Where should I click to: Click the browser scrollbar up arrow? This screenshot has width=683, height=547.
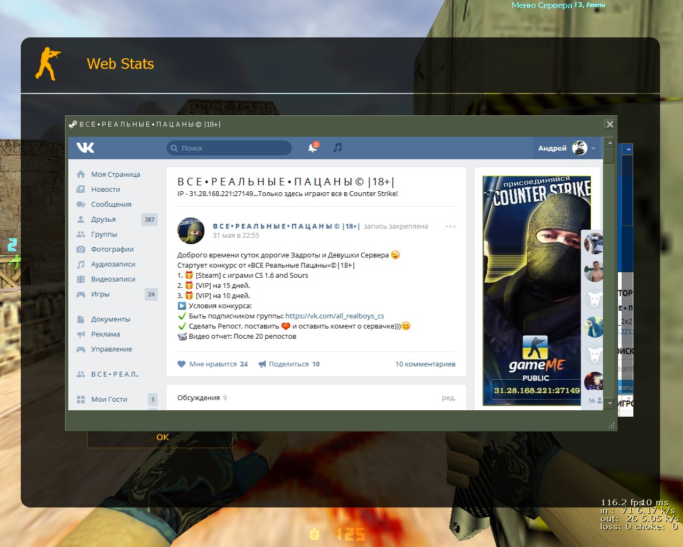point(609,143)
